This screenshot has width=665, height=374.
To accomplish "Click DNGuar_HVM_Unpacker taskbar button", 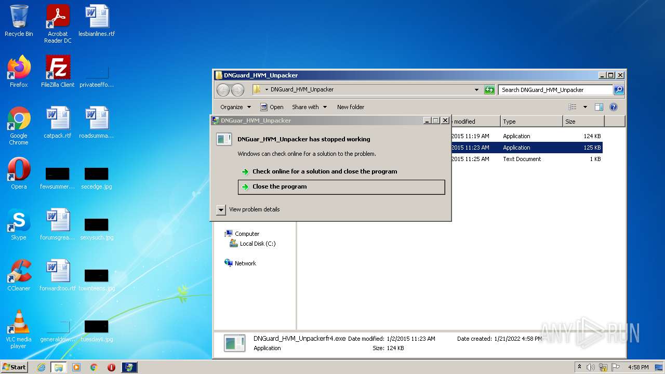I will (129, 367).
